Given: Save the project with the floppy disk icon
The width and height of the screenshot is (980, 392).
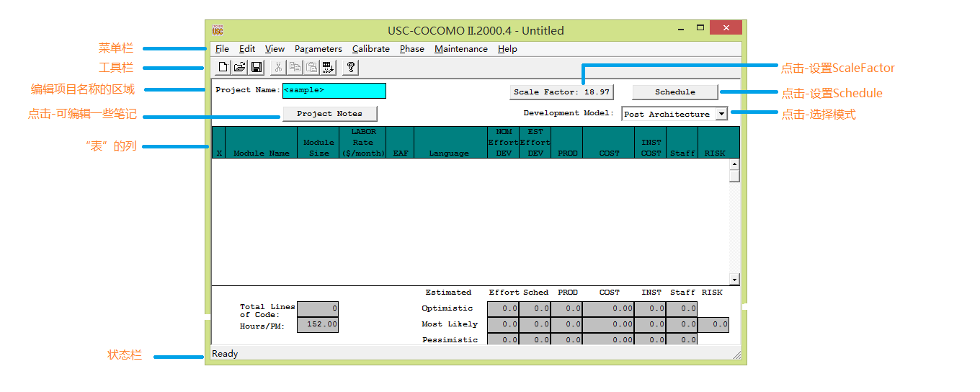Looking at the screenshot, I should tap(257, 67).
